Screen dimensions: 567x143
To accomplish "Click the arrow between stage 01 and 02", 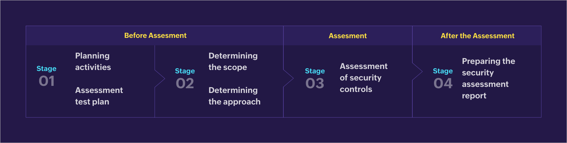I will [160, 79].
